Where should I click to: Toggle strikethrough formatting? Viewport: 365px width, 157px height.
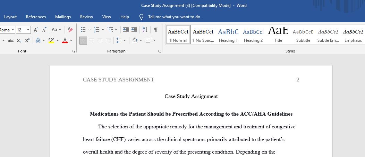click(x=11, y=40)
